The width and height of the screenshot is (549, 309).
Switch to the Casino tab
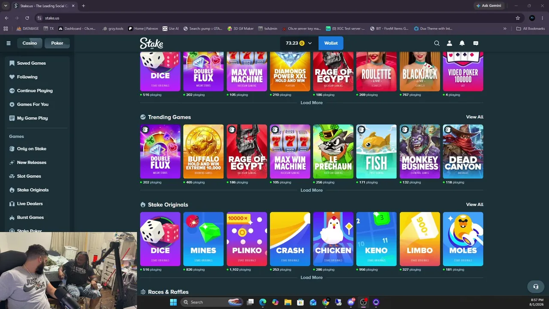coord(30,43)
